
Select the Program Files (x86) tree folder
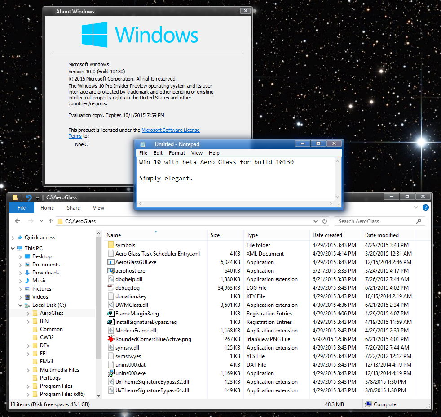[x=62, y=394]
